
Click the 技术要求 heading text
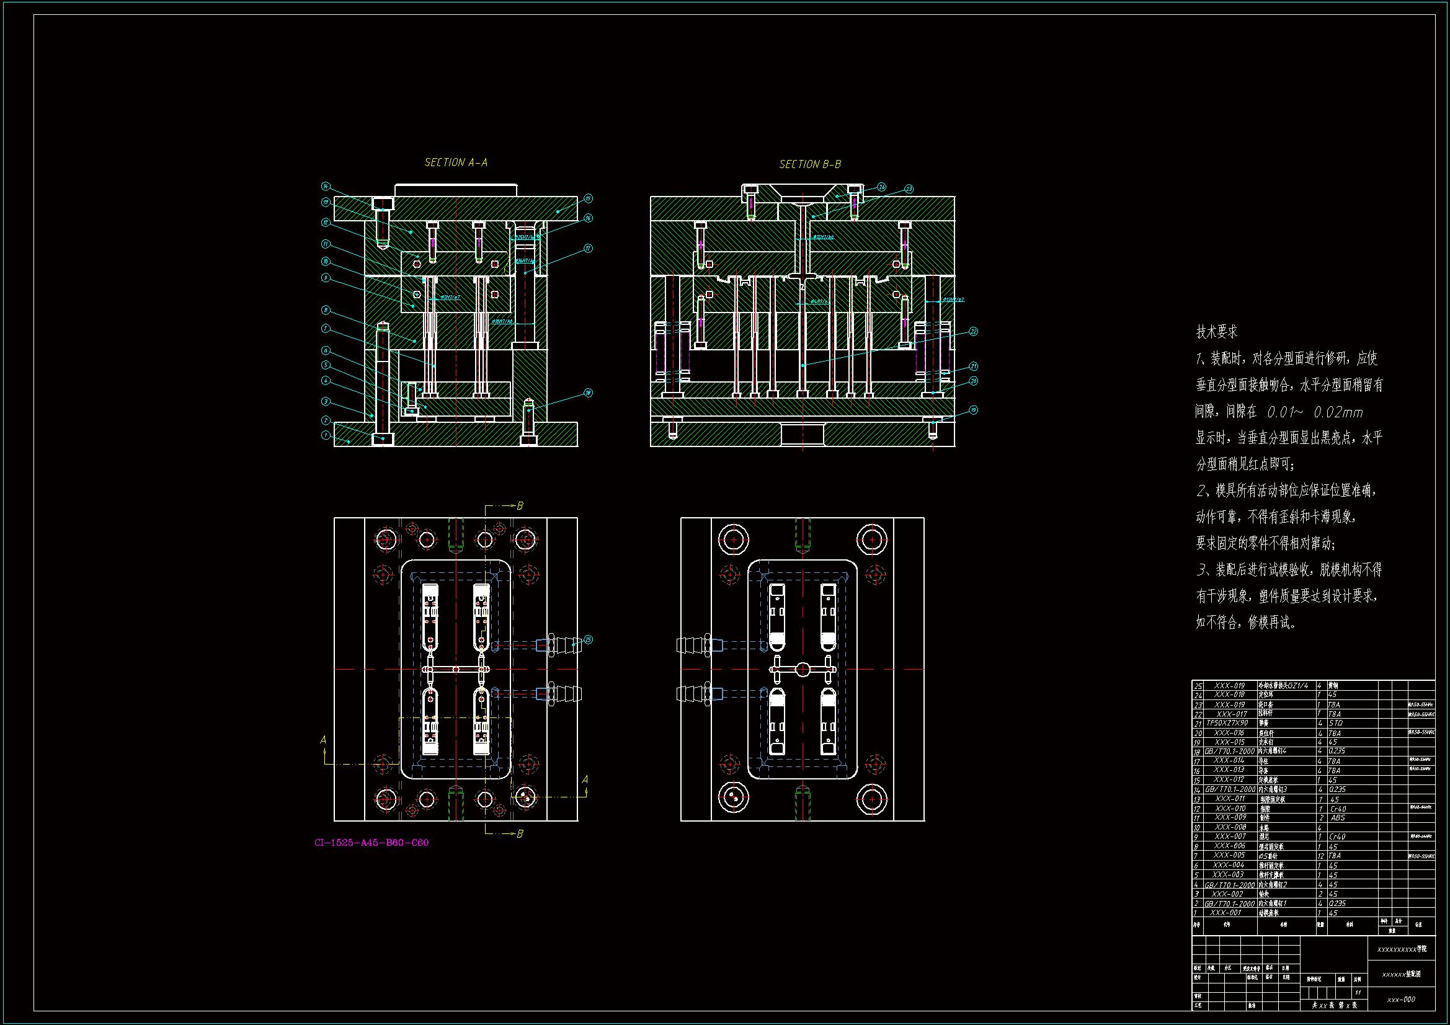click(x=1216, y=332)
